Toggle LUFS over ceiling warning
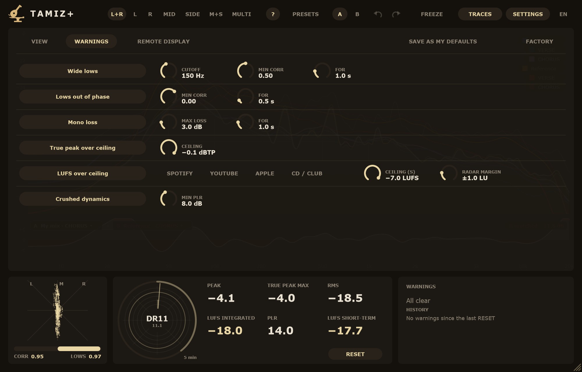582x372 pixels. click(83, 173)
